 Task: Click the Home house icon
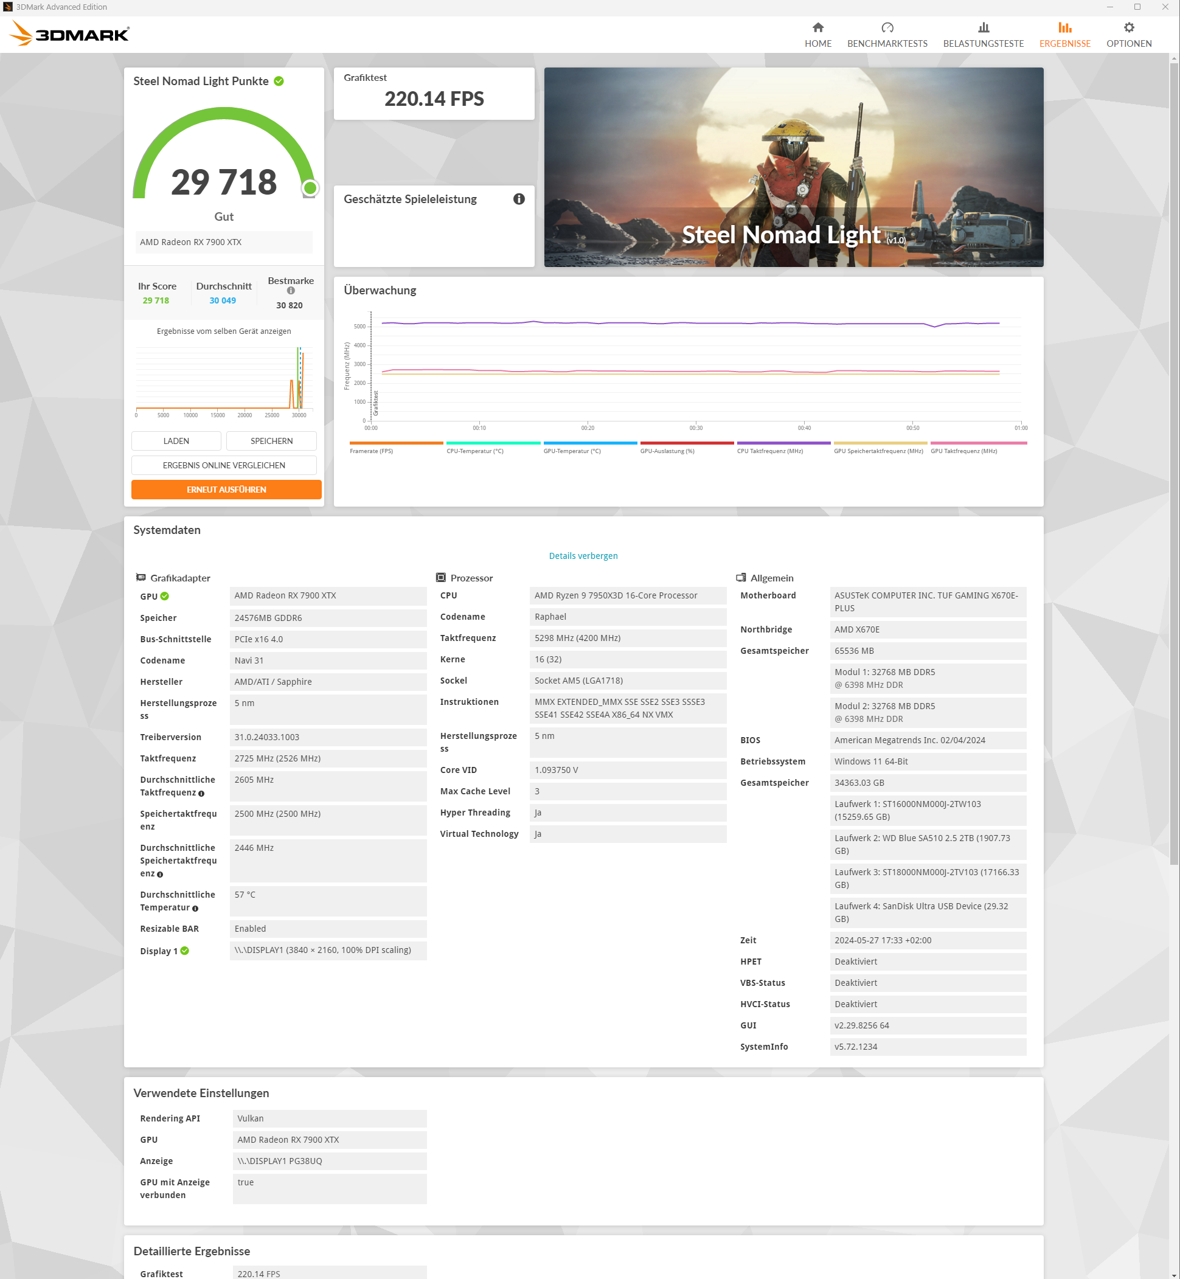[817, 27]
